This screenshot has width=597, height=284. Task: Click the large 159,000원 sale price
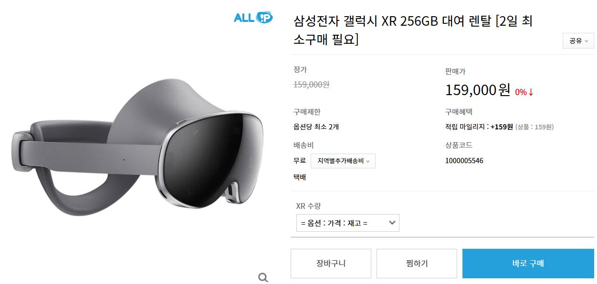coord(478,90)
